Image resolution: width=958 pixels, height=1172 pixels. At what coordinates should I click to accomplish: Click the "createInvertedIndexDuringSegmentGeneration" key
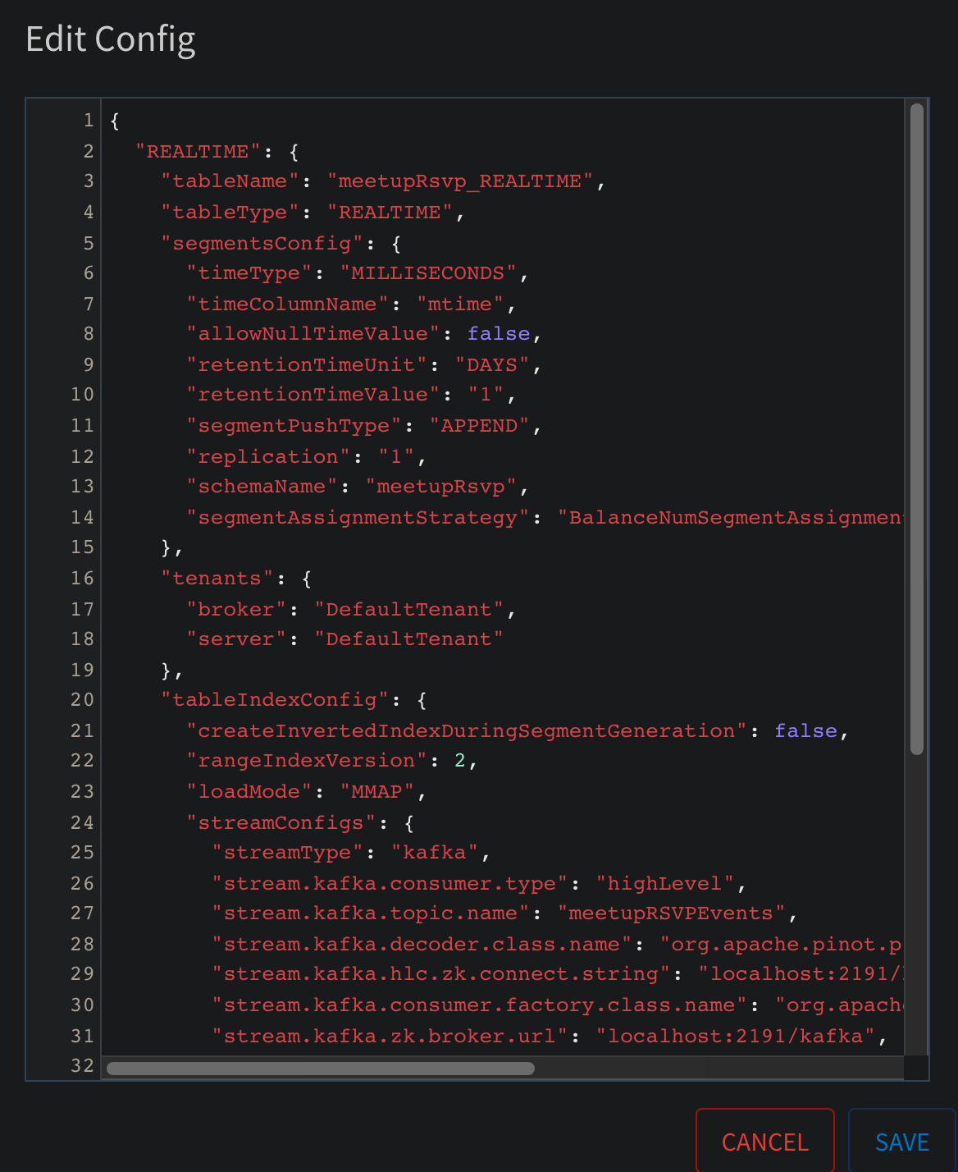[x=466, y=731]
